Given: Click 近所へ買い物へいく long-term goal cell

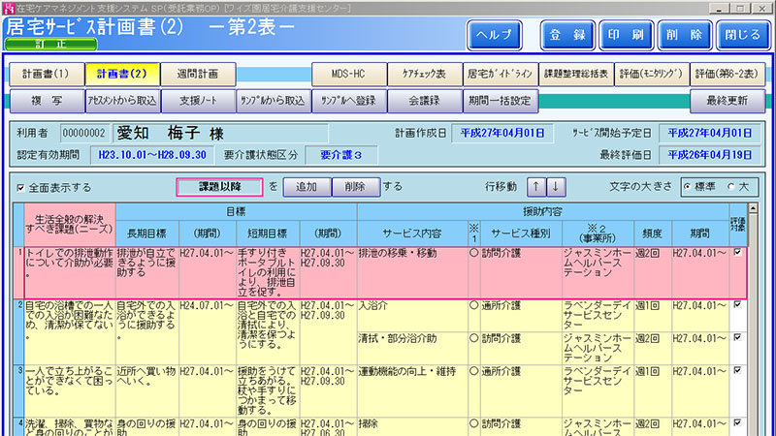Looking at the screenshot, I should [147, 391].
